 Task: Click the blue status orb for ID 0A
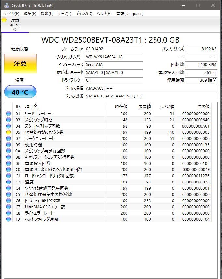(x=8, y=151)
